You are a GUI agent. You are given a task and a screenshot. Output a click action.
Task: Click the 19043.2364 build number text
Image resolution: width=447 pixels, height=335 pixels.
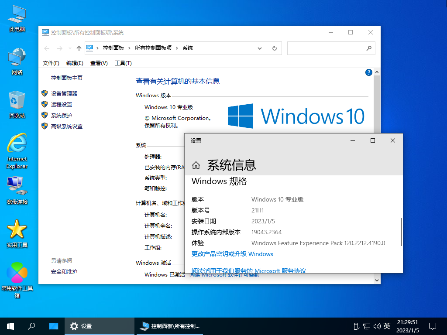[x=267, y=232]
